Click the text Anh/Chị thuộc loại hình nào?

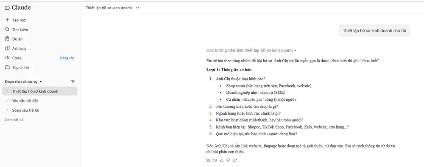click(241, 79)
